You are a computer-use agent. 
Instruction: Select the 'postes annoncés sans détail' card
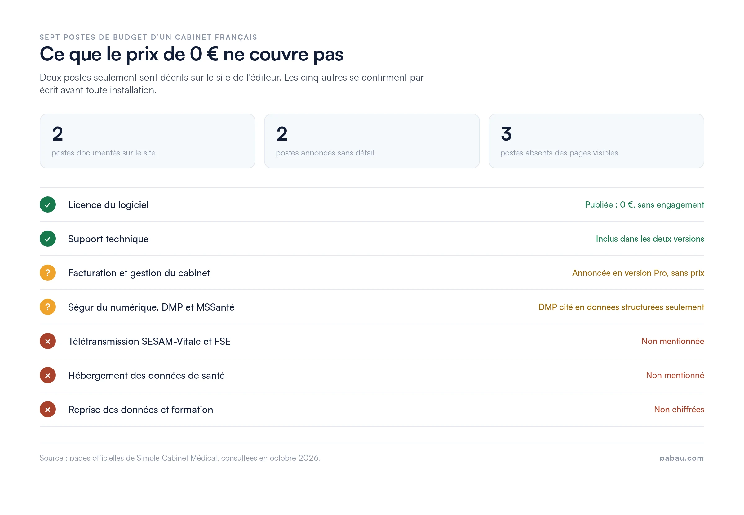pyautogui.click(x=372, y=141)
